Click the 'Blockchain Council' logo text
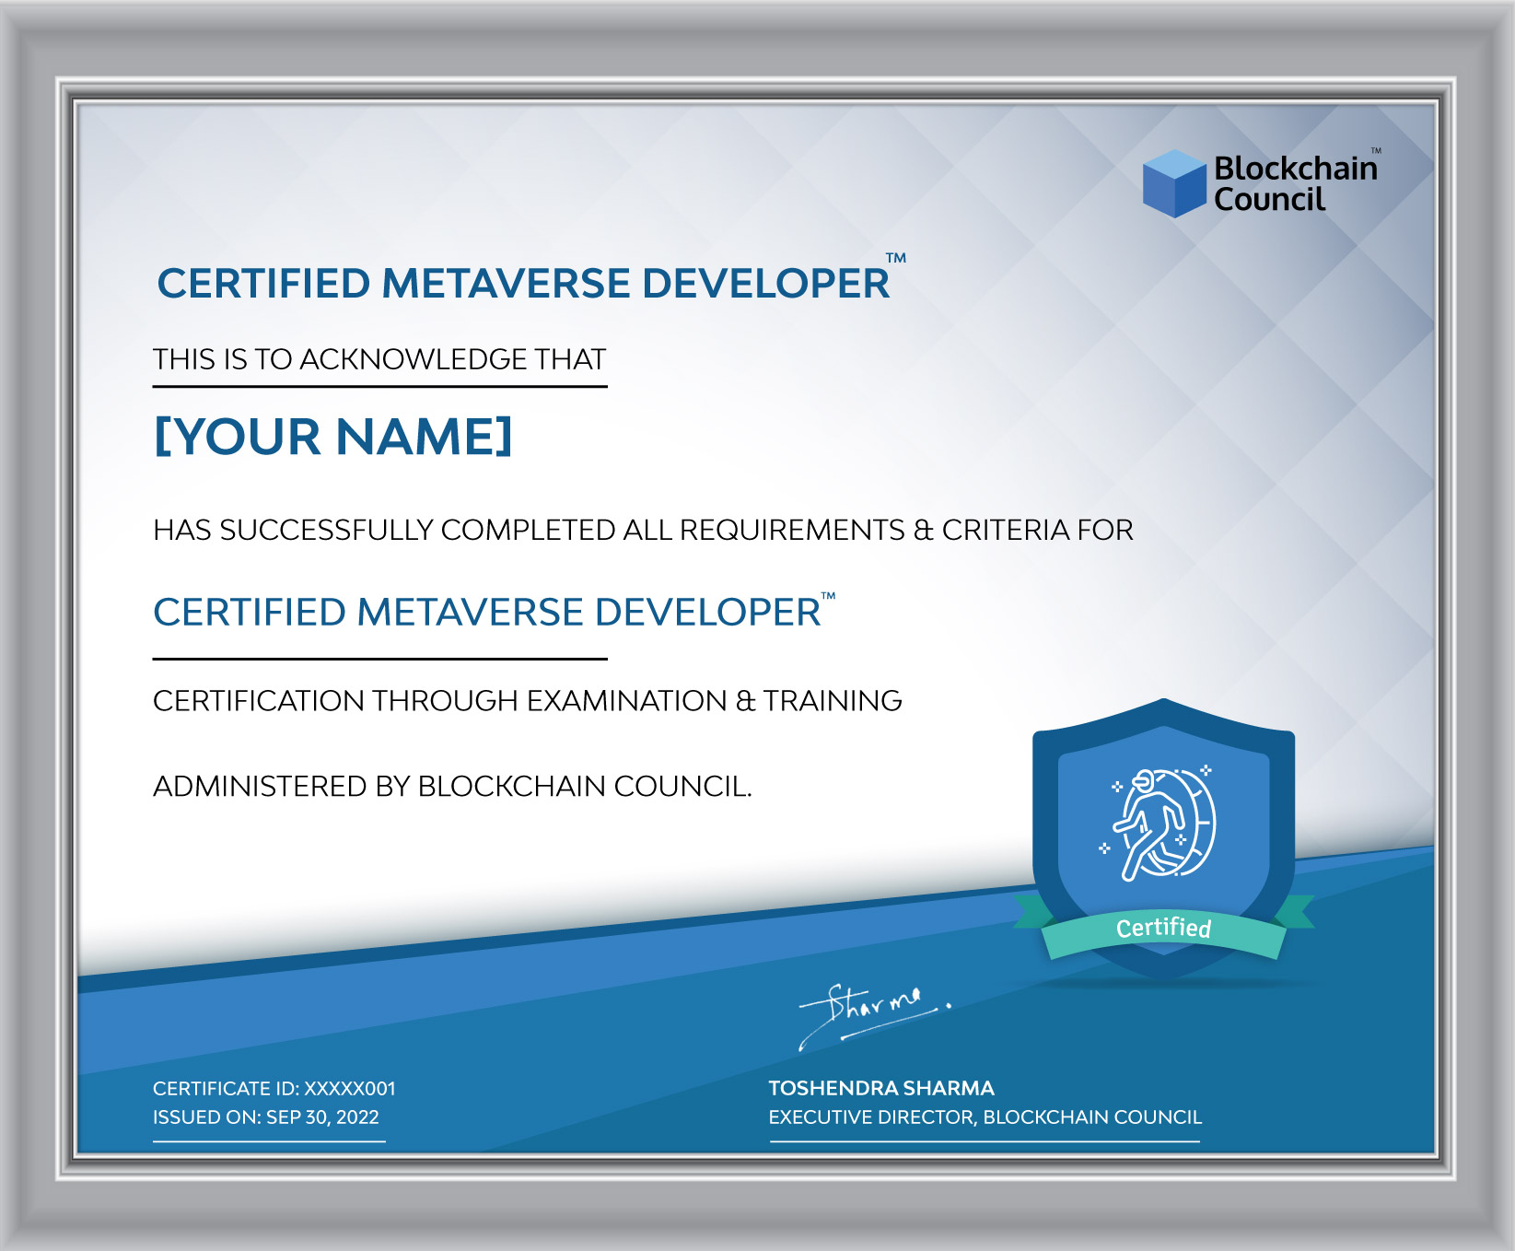 point(1296,183)
